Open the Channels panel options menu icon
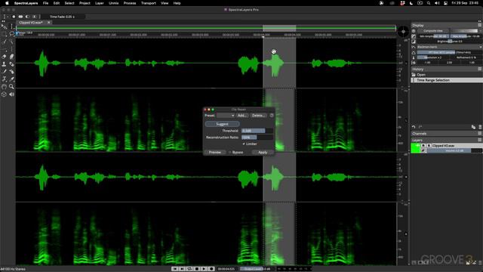 480,134
